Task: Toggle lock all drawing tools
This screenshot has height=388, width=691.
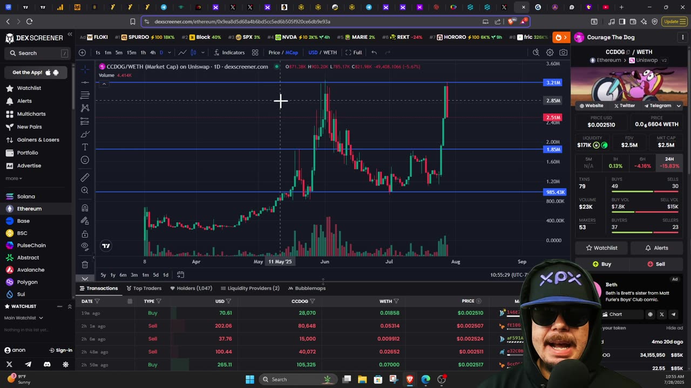Action: coord(85,234)
